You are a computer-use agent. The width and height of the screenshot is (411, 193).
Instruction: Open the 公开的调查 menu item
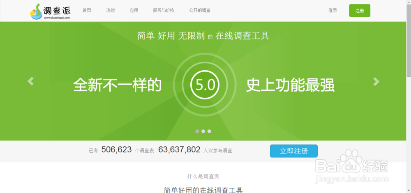point(200,11)
